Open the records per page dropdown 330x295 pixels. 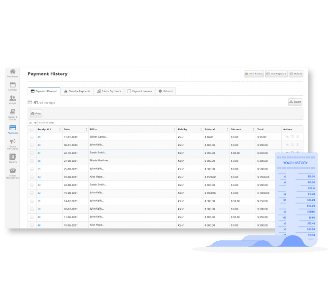point(33,122)
